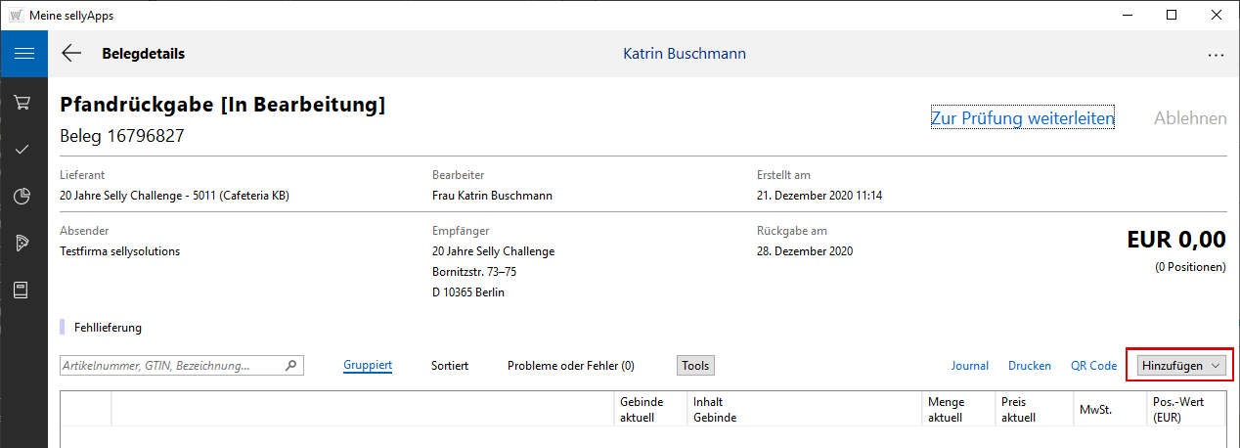Open the shopping cart sidebar section
The width and height of the screenshot is (1240, 448).
[x=23, y=103]
